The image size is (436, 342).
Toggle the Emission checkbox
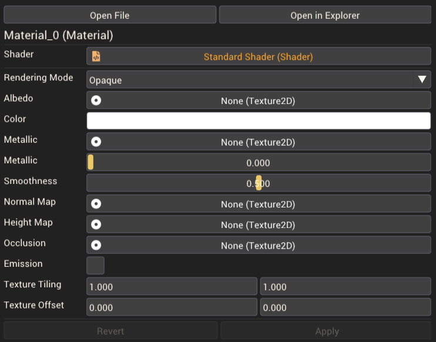[95, 266]
